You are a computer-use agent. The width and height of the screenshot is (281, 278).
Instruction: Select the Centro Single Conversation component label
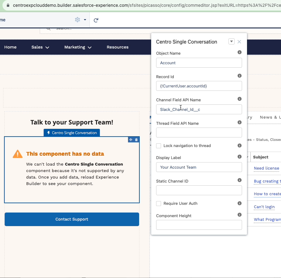click(72, 133)
